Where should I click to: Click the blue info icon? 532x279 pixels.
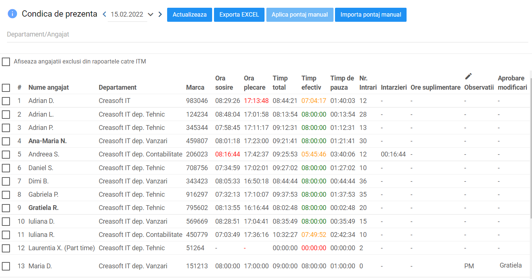[x=12, y=14]
